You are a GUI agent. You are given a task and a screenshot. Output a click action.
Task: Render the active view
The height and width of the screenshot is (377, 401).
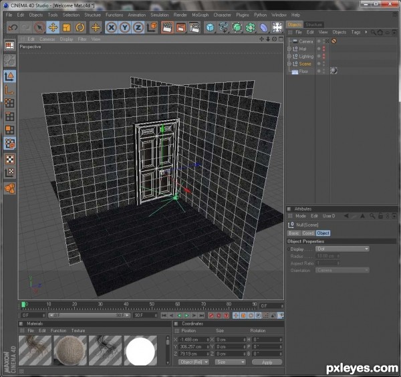point(167,27)
